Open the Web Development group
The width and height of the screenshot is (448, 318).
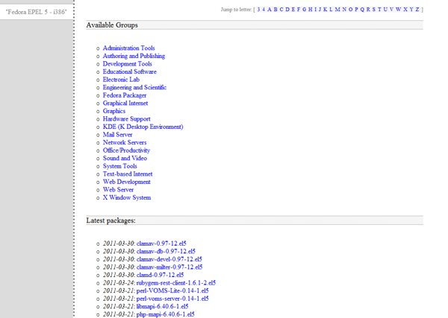coord(127,182)
